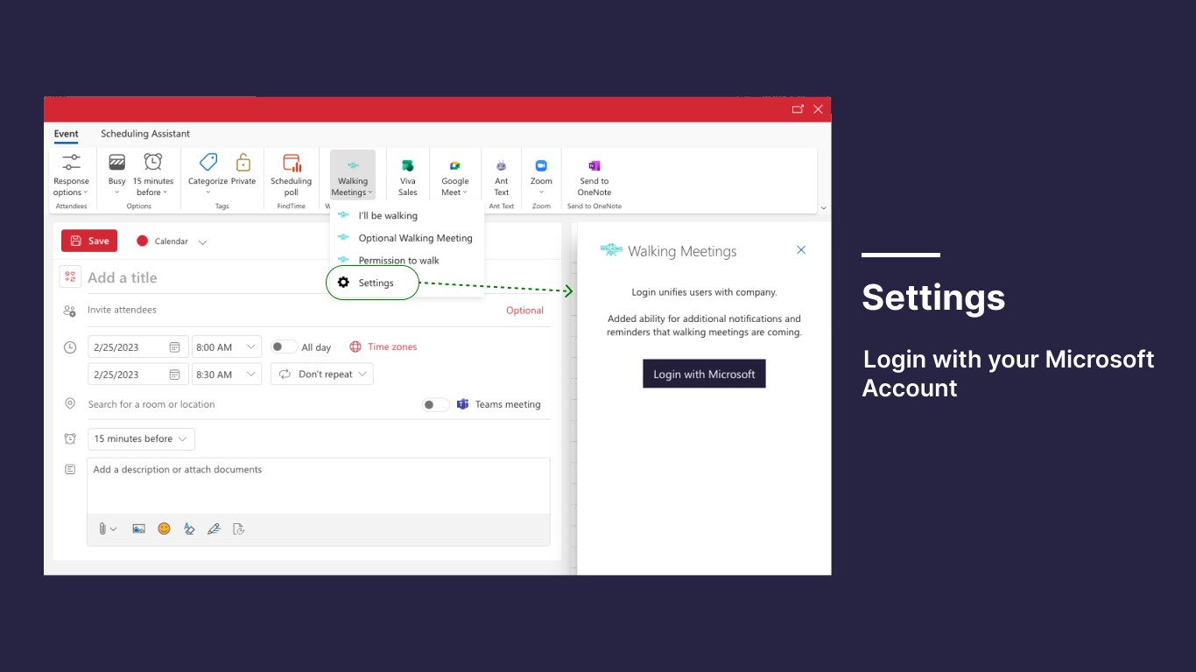Open the 15 minutes before reminder dropdown

tap(141, 438)
